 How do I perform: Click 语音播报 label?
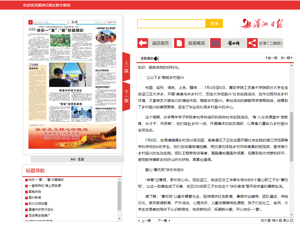pos(146,58)
